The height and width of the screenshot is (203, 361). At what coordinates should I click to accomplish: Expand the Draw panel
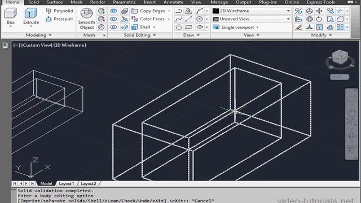tap(191, 35)
